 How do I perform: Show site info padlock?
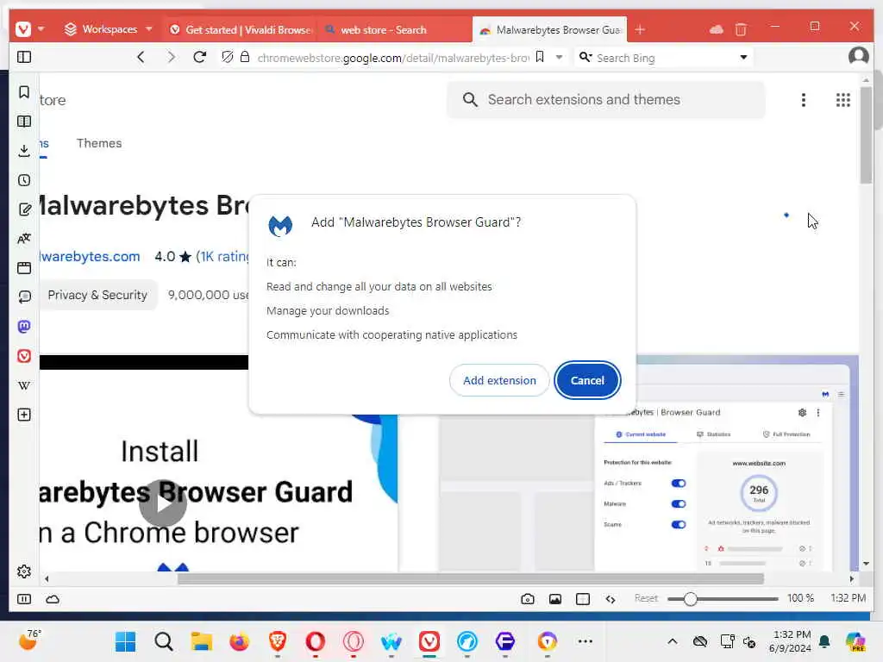click(245, 57)
